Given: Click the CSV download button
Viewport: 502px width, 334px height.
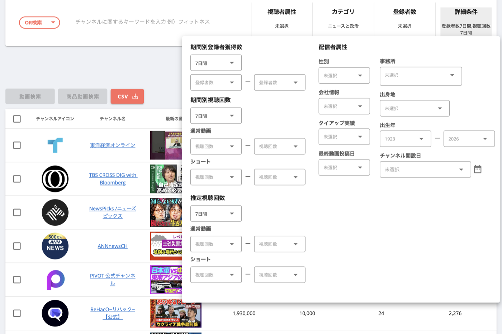Looking at the screenshot, I should point(127,97).
